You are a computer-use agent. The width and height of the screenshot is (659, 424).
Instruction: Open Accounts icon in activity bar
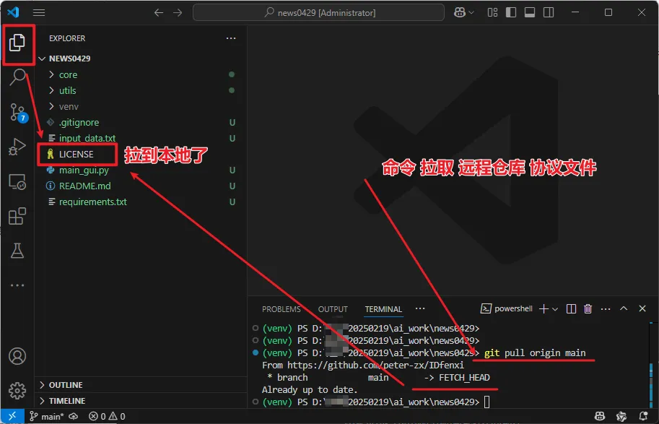pyautogui.click(x=17, y=356)
